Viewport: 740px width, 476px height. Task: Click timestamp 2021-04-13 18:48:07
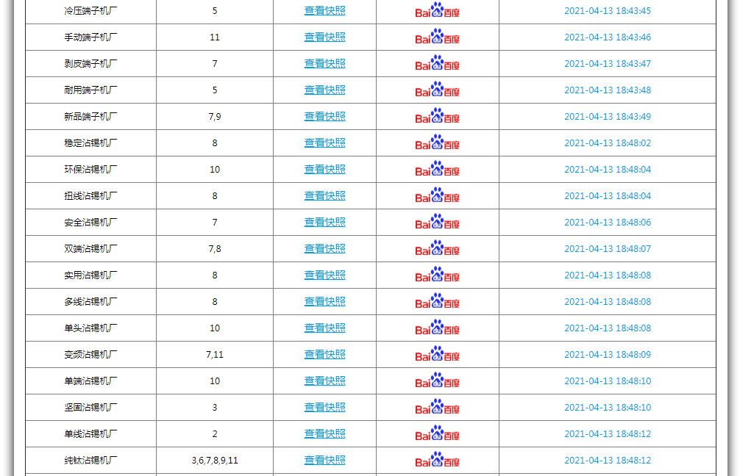(608, 248)
